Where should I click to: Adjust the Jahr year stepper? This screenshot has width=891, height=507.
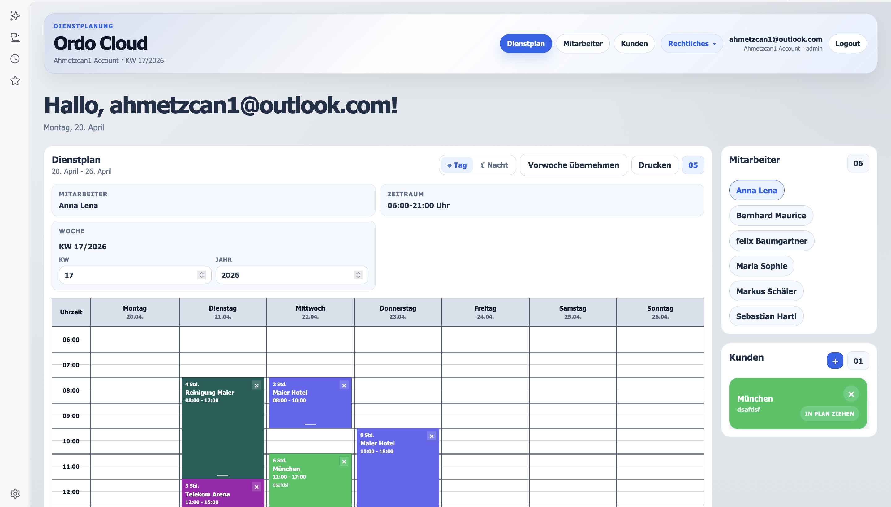pyautogui.click(x=358, y=275)
